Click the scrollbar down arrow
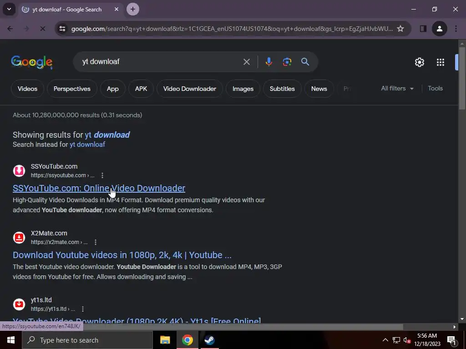The height and width of the screenshot is (349, 466). [462, 319]
